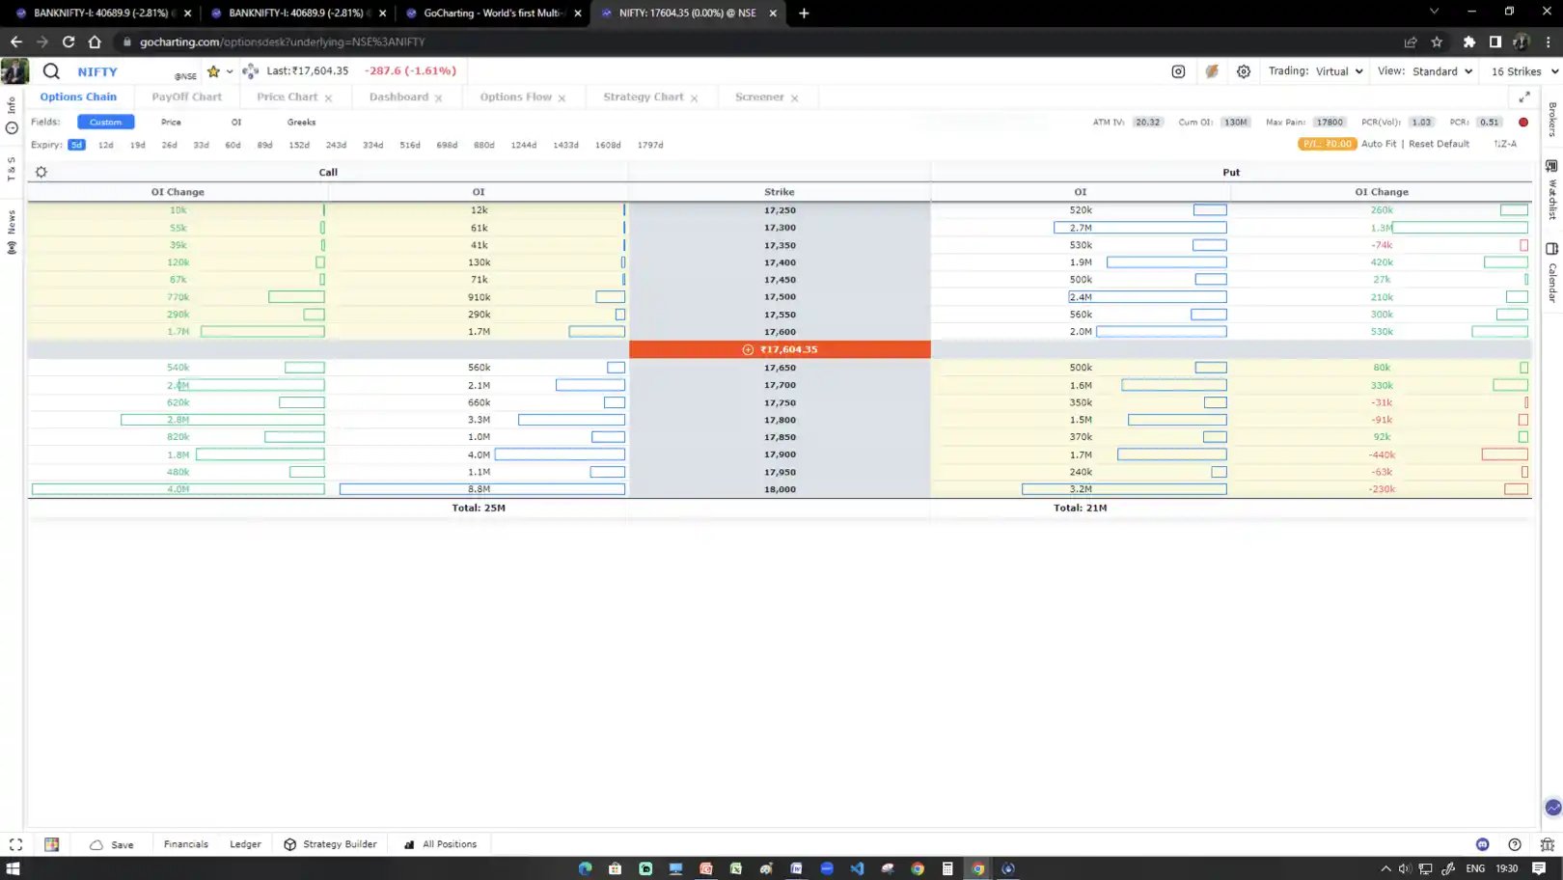Screen dimensions: 1563x880
Task: Open the symbol search magnifier
Action: point(51,71)
